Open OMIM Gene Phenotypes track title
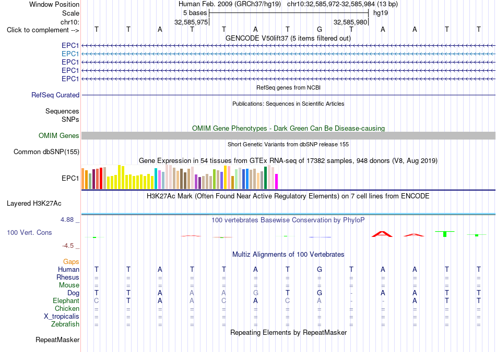The width and height of the screenshot is (496, 352). pyautogui.click(x=288, y=129)
